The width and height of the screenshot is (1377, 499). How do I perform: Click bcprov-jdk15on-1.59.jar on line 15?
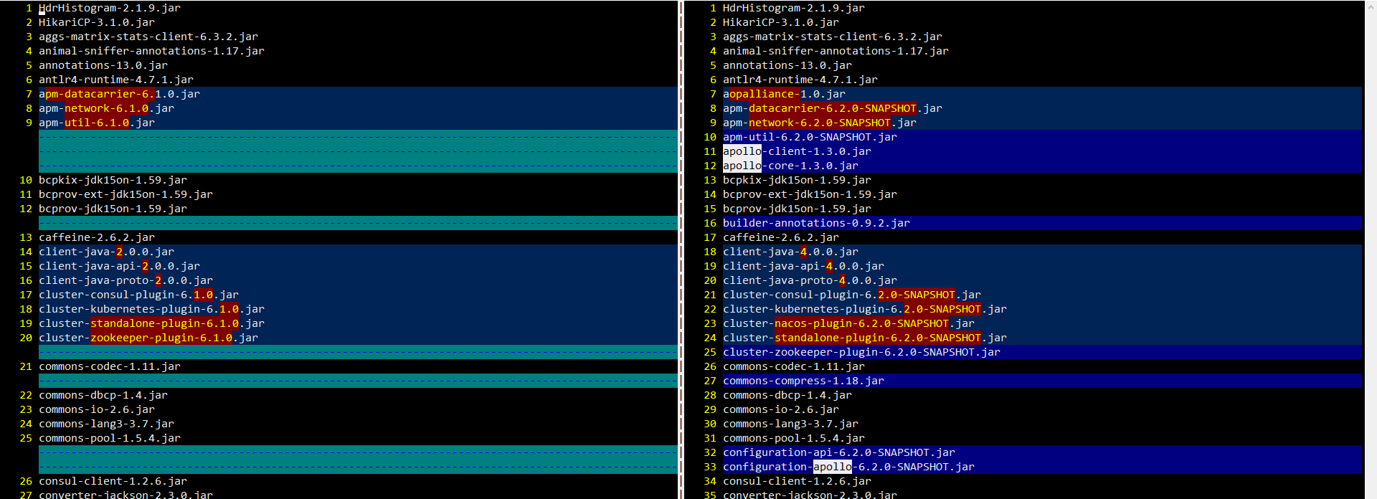coord(797,209)
